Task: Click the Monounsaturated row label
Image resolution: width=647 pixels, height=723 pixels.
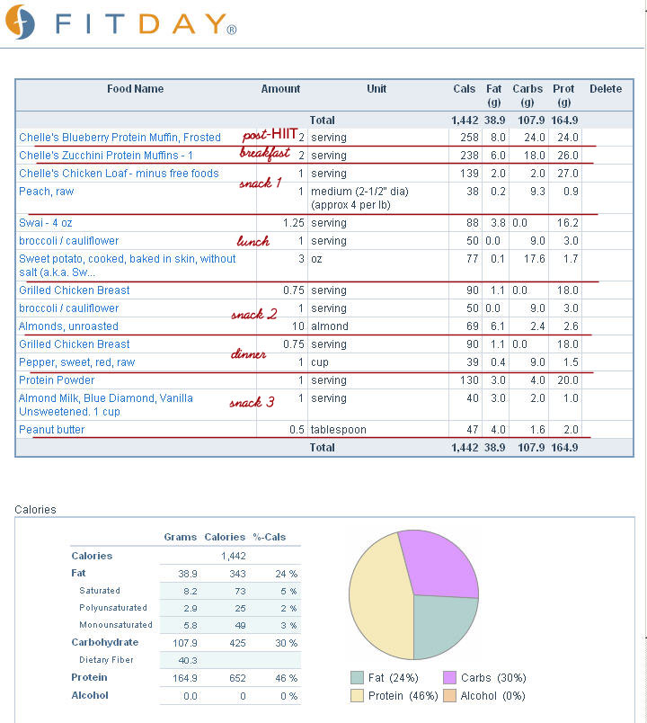Action: pos(116,625)
